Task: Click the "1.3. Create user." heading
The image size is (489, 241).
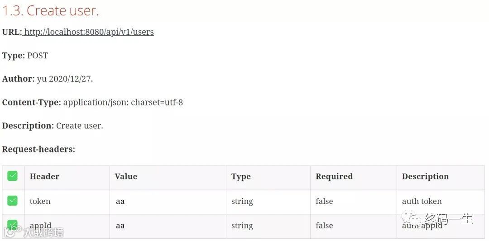Action: (x=51, y=10)
